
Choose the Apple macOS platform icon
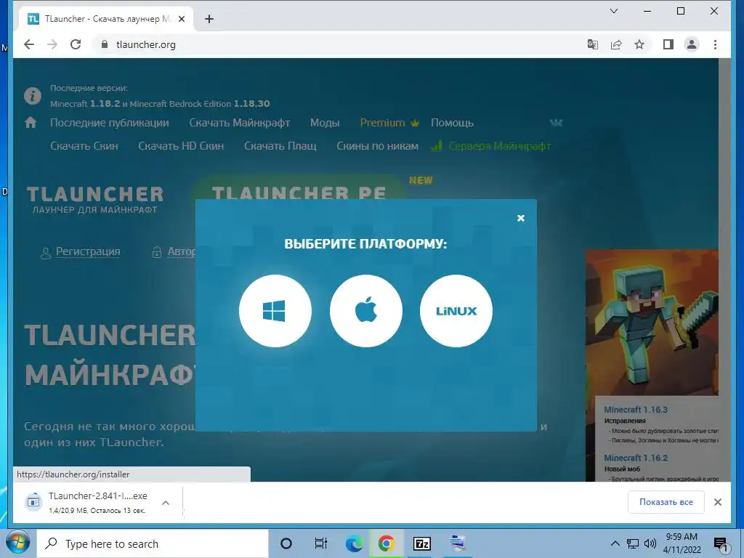[366, 311]
